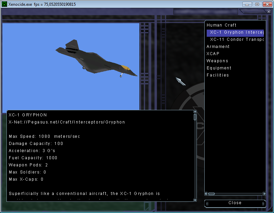
Task: Close the Xenocide.exe window
Action: click(267, 4)
